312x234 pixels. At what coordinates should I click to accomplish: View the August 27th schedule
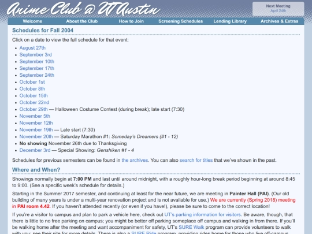[x=32, y=48]
